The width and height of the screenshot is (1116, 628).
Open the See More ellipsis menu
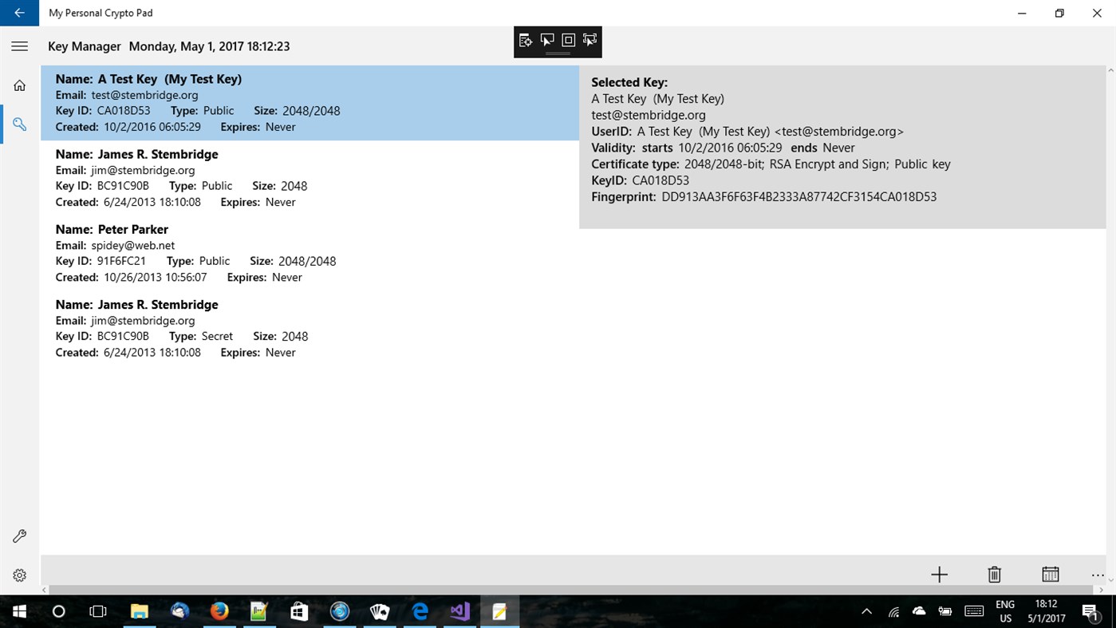[1098, 575]
